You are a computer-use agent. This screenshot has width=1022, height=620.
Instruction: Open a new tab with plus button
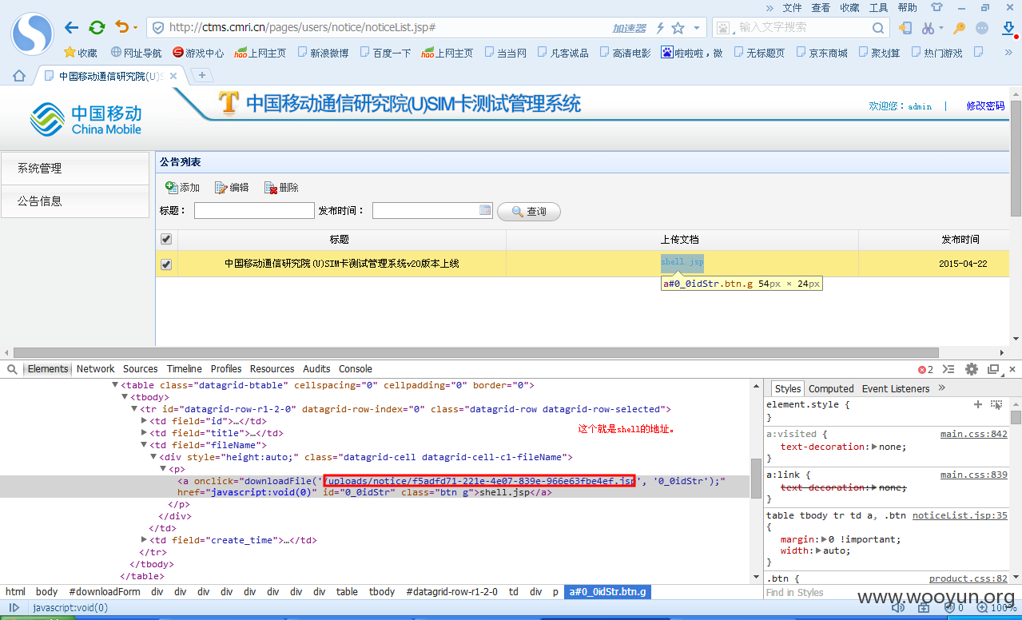click(x=202, y=75)
